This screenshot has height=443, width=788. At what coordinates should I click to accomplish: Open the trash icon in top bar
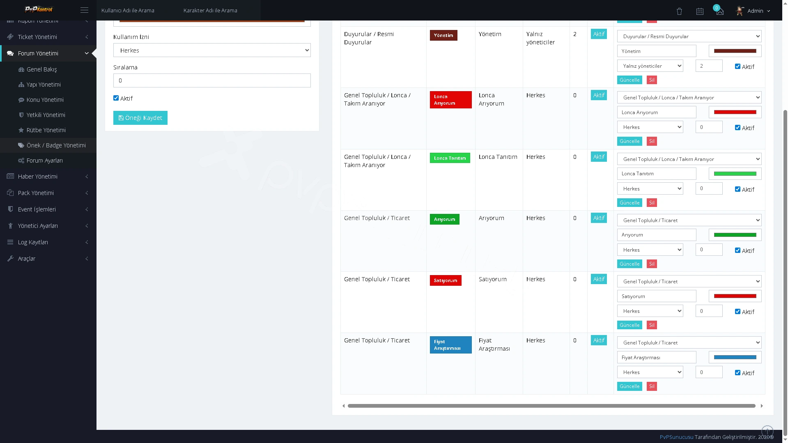[x=679, y=11]
